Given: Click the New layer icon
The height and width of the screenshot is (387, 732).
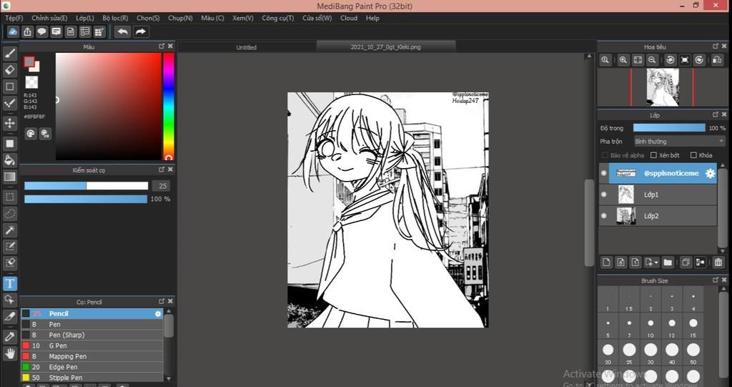Looking at the screenshot, I should (x=606, y=263).
